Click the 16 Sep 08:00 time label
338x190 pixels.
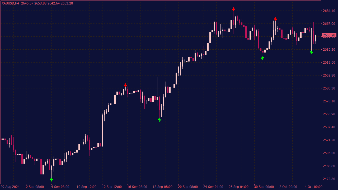click(x=137, y=187)
